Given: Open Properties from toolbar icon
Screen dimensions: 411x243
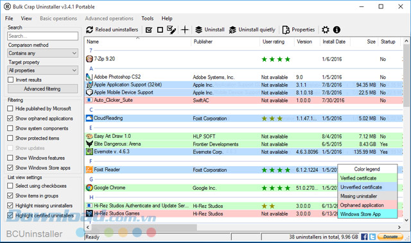Looking at the screenshot, I should click(x=286, y=30).
